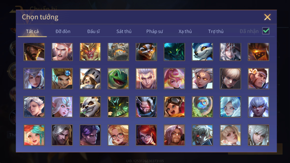Choose the panda hero chewing bamboo
This screenshot has width=290, height=163.
(90, 107)
